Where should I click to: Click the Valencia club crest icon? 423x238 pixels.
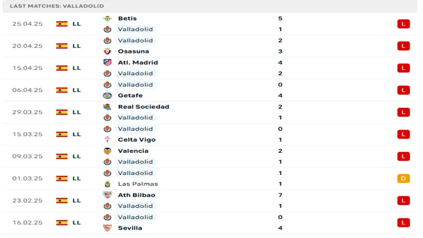click(107, 151)
